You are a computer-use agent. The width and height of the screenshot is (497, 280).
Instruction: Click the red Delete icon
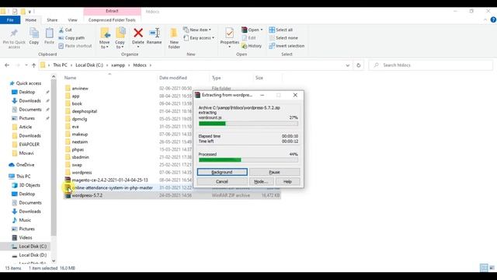click(x=138, y=33)
